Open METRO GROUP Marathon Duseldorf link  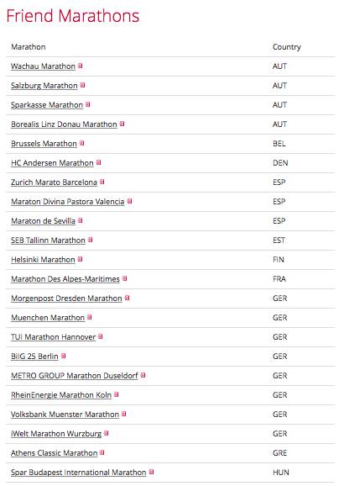coord(75,375)
